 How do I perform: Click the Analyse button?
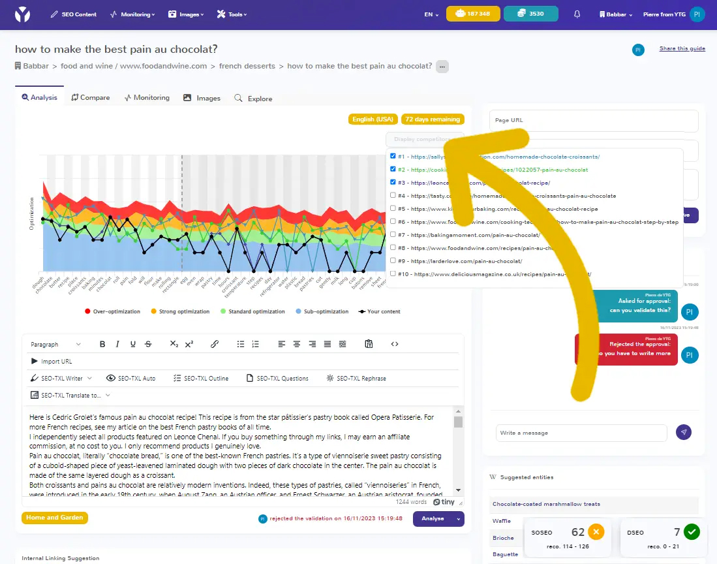(x=433, y=519)
